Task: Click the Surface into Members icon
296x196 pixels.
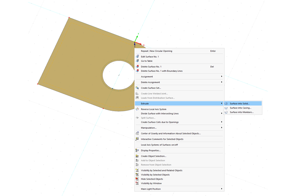Action: 226,112
